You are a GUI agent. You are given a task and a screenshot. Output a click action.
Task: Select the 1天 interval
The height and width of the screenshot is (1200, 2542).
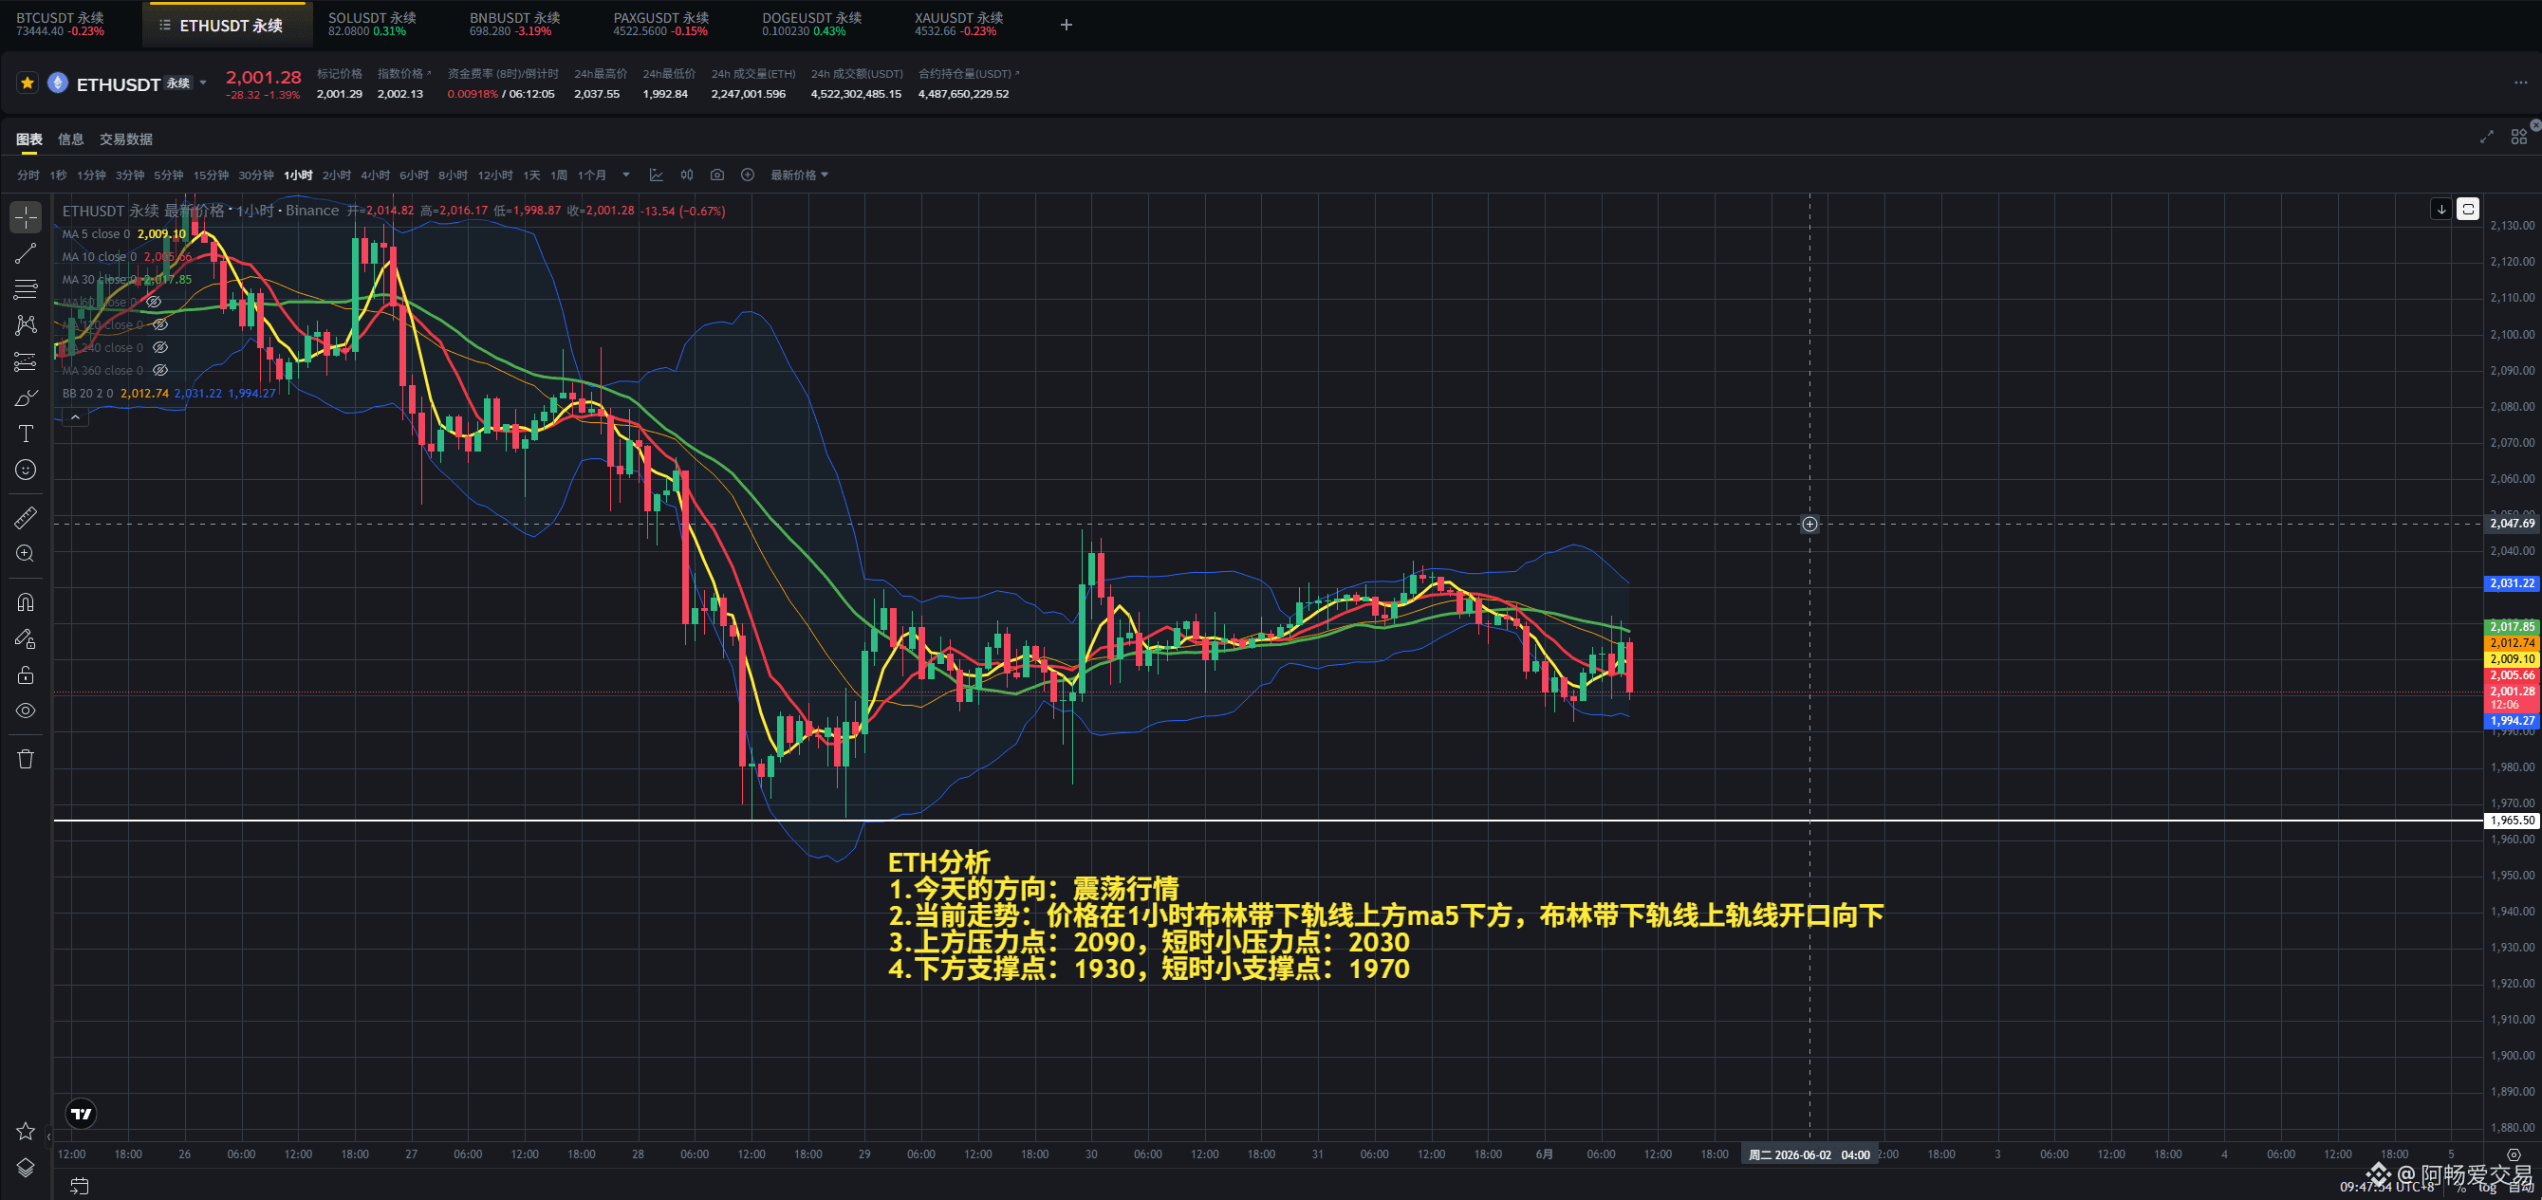pyautogui.click(x=532, y=175)
